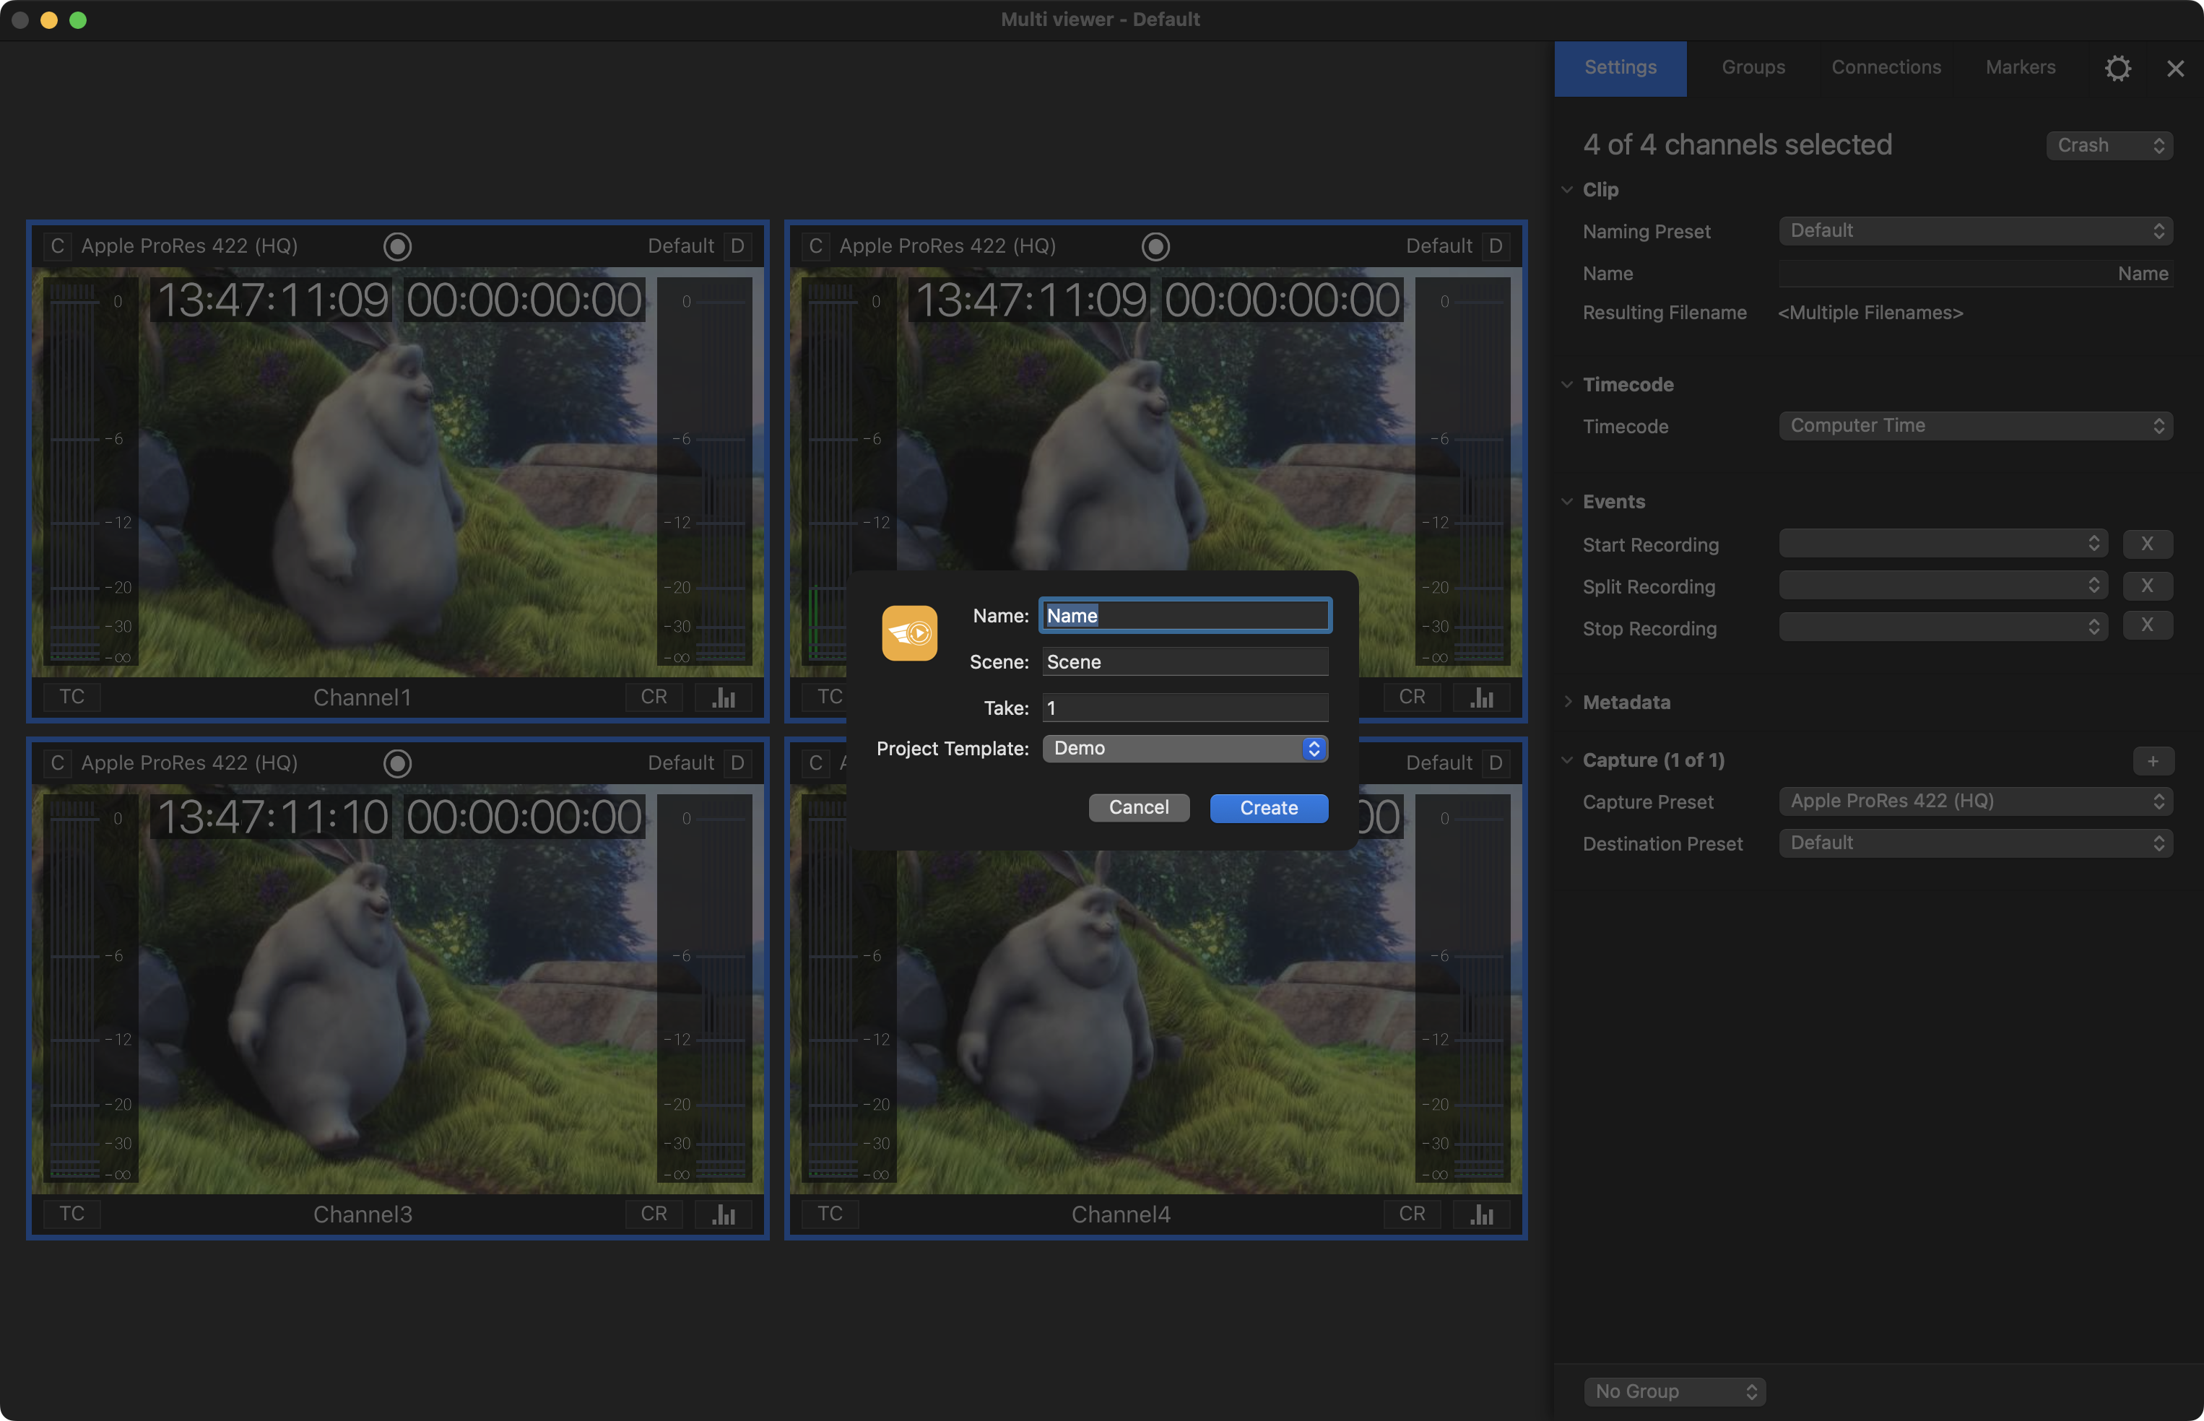Click the Create button in dialog

pyautogui.click(x=1270, y=808)
